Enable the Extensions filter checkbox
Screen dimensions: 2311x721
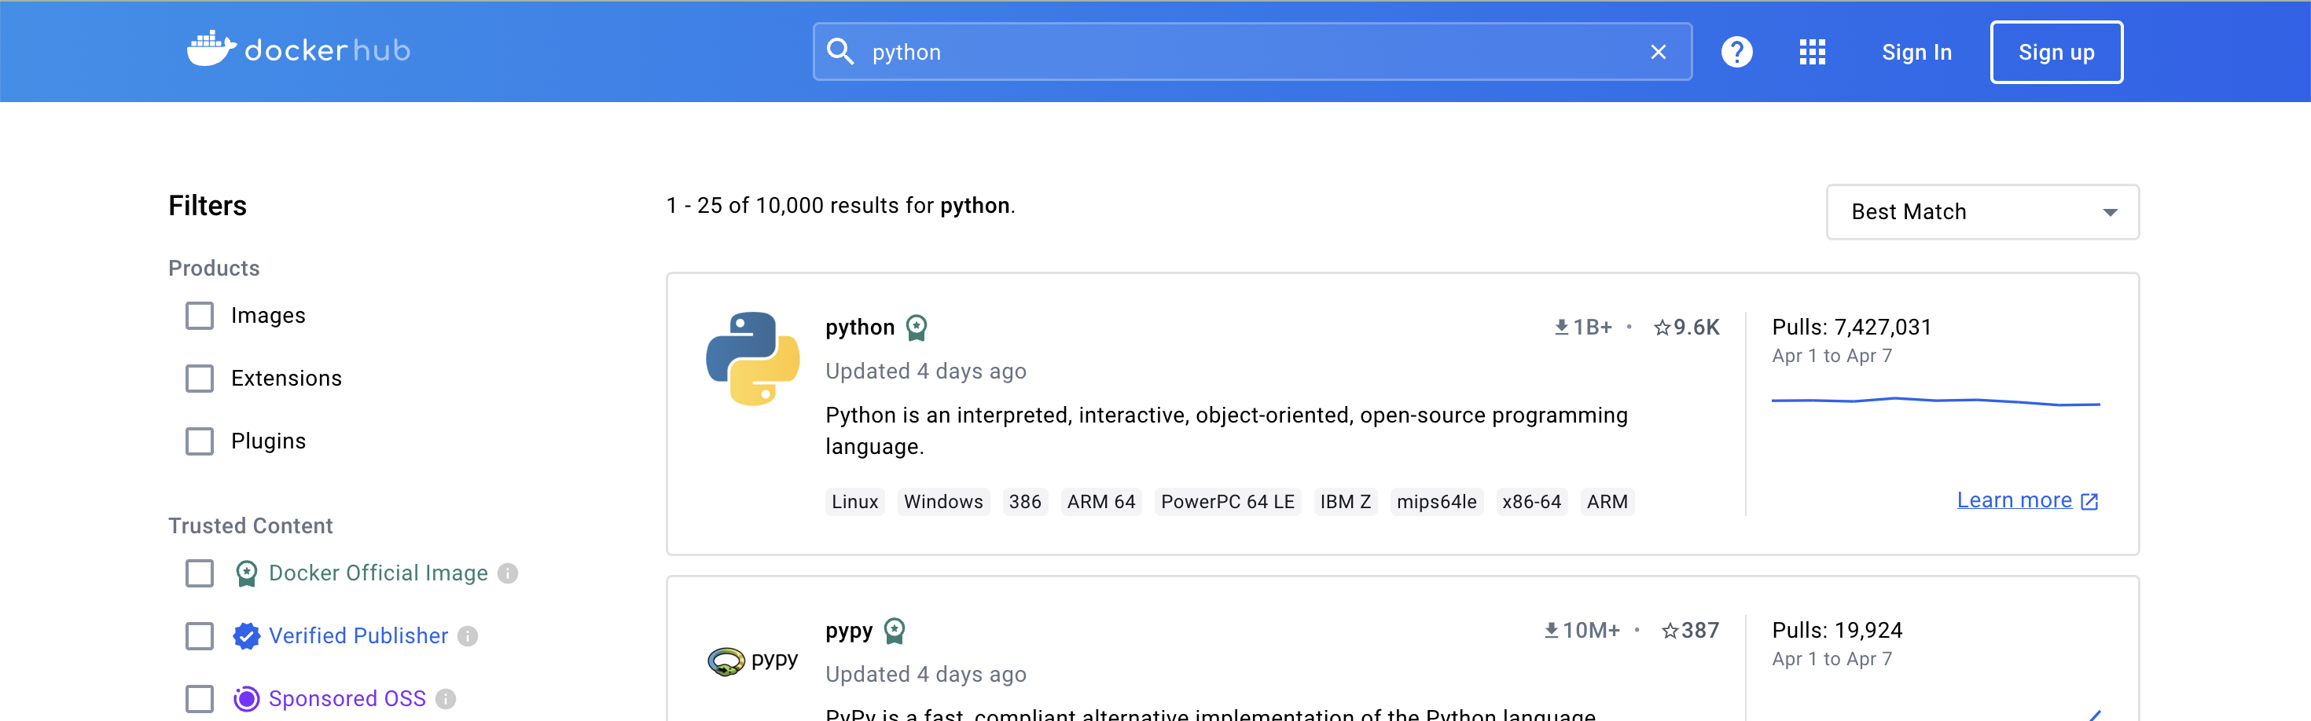click(x=199, y=379)
